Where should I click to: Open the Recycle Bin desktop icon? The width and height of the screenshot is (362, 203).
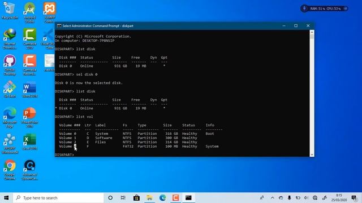(x=10, y=11)
